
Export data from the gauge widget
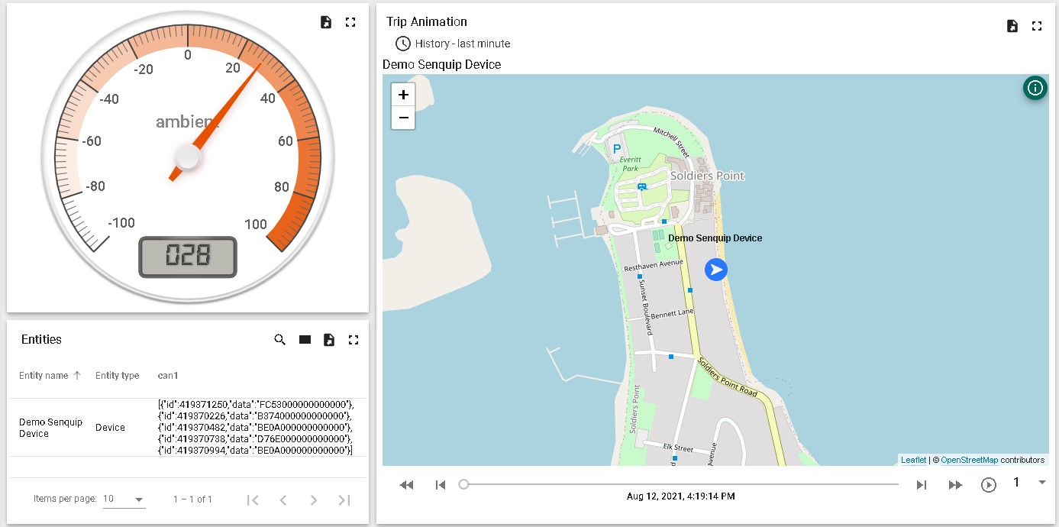tap(326, 22)
